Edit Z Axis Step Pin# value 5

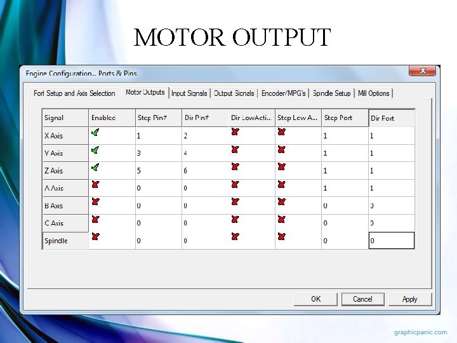click(x=159, y=171)
